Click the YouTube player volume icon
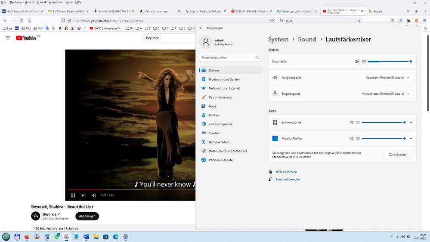 (x=94, y=195)
